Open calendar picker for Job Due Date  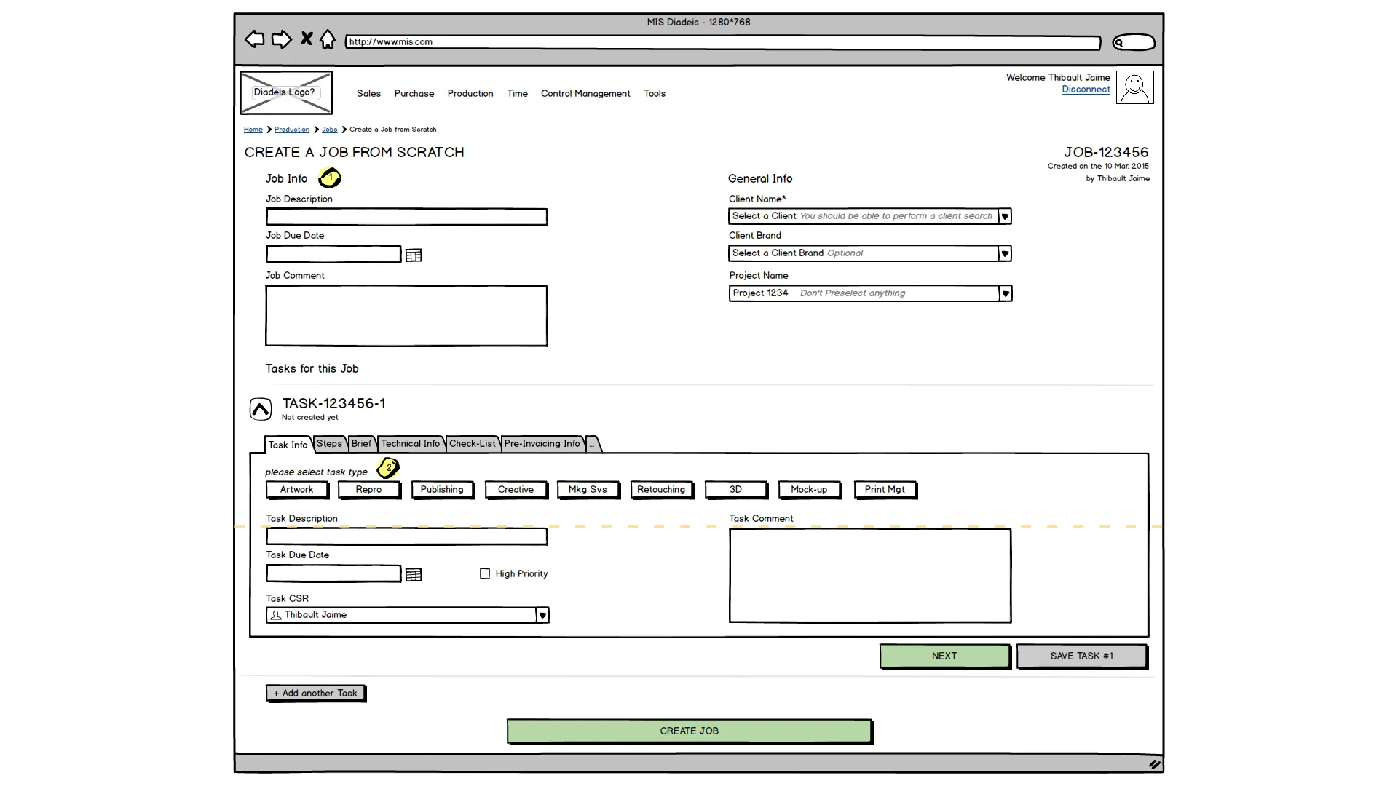click(x=414, y=255)
